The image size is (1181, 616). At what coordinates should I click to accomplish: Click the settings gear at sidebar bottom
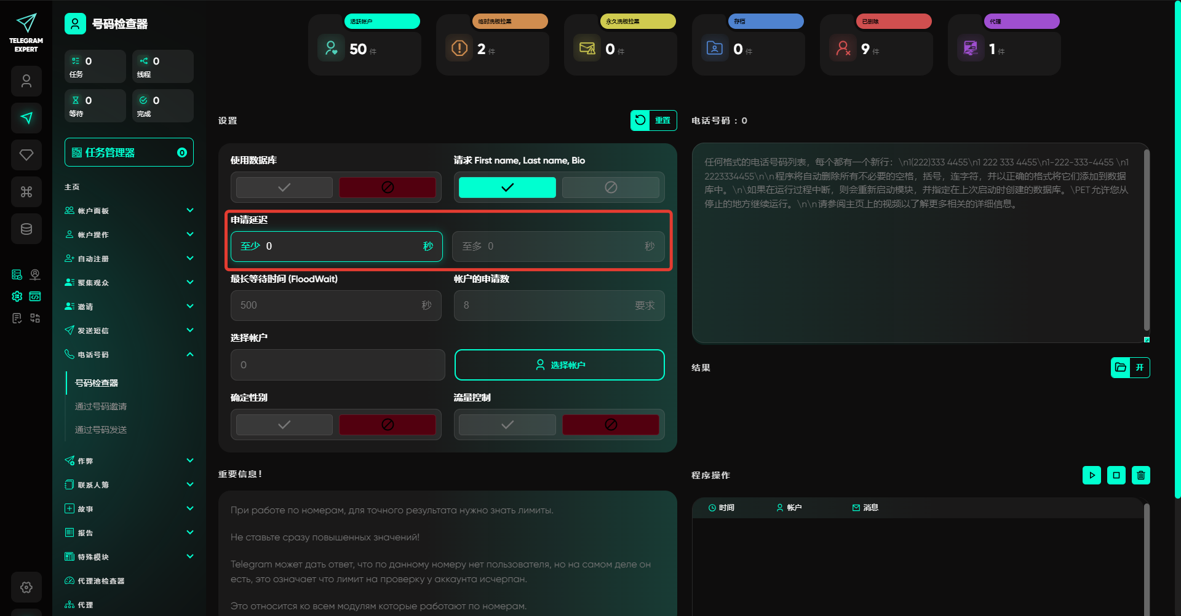[26, 587]
